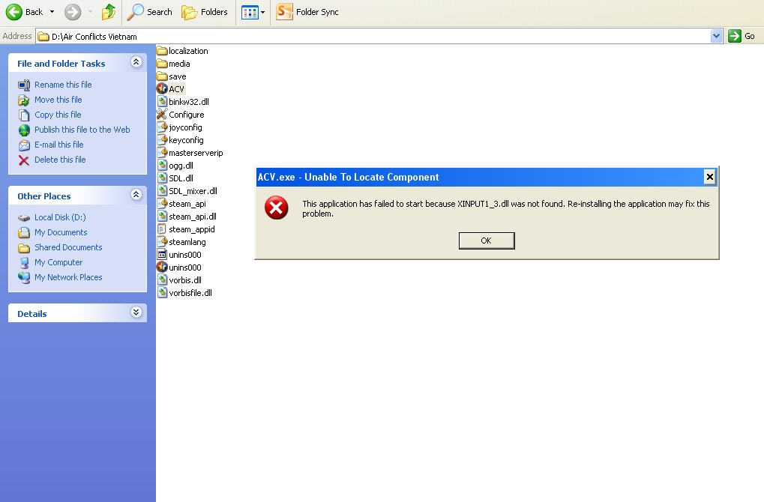Select the steam_api.dll file icon
This screenshot has width=764, height=502.
(162, 217)
